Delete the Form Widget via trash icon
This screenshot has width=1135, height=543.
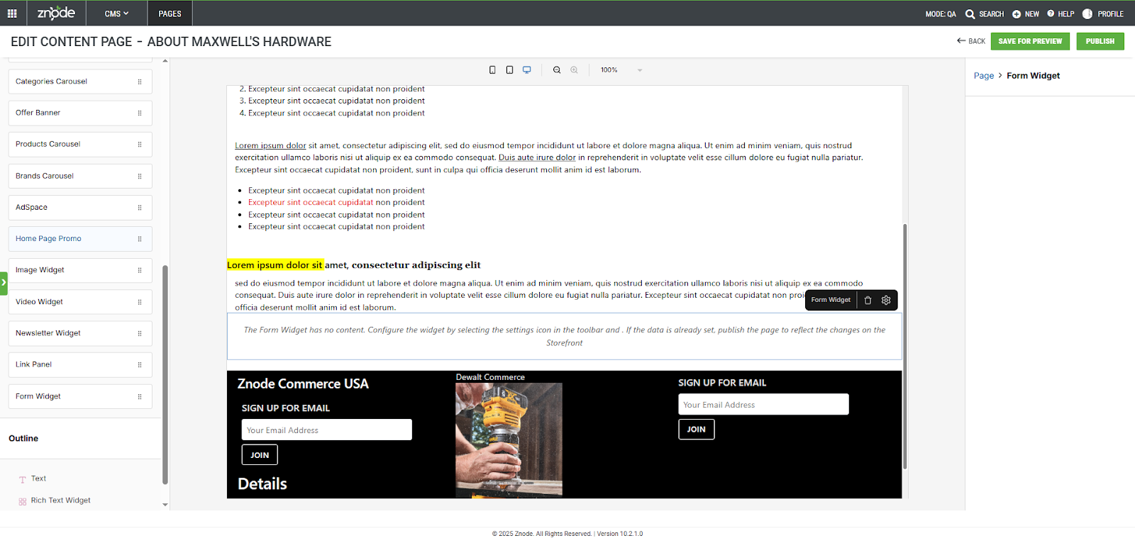tap(868, 300)
